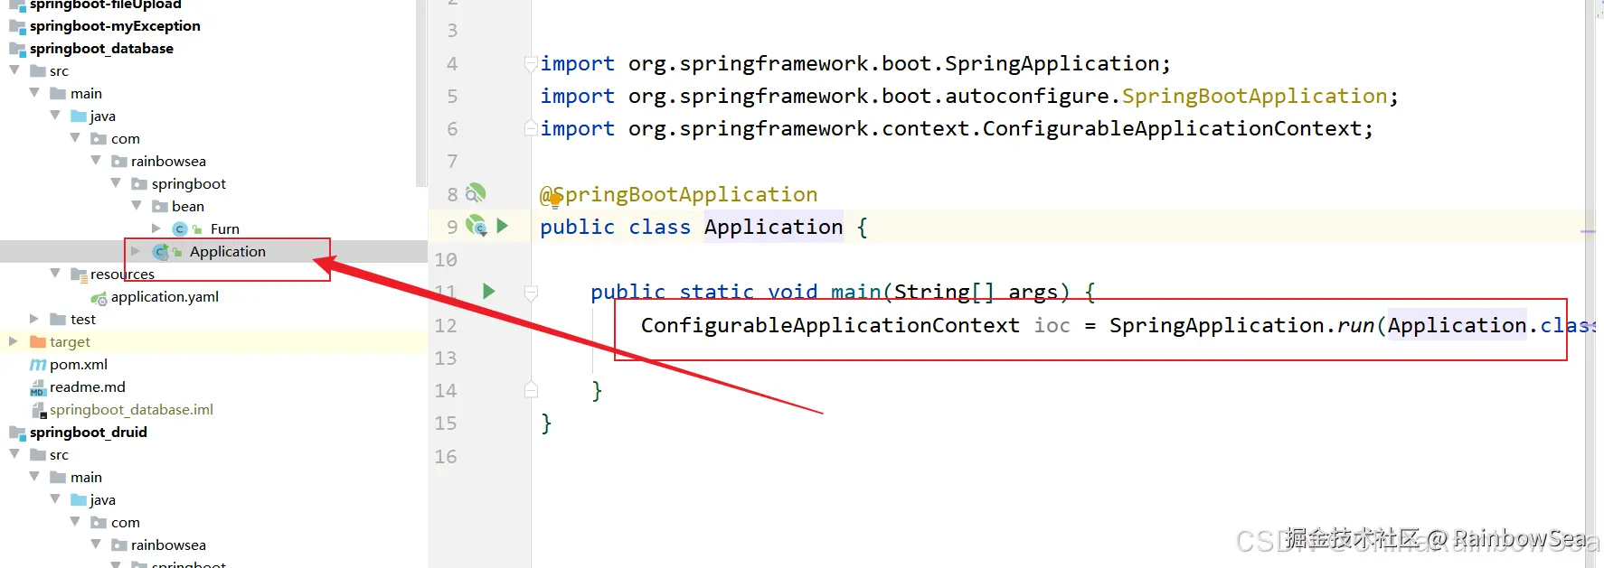Image resolution: width=1604 pixels, height=568 pixels.
Task: Select the springboot_druid module
Action: coord(89,433)
